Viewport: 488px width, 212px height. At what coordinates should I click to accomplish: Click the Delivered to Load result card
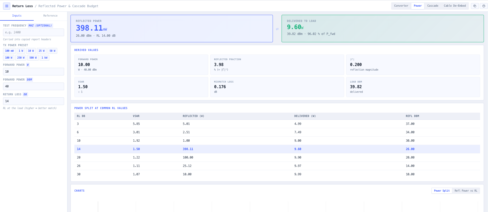point(382,29)
